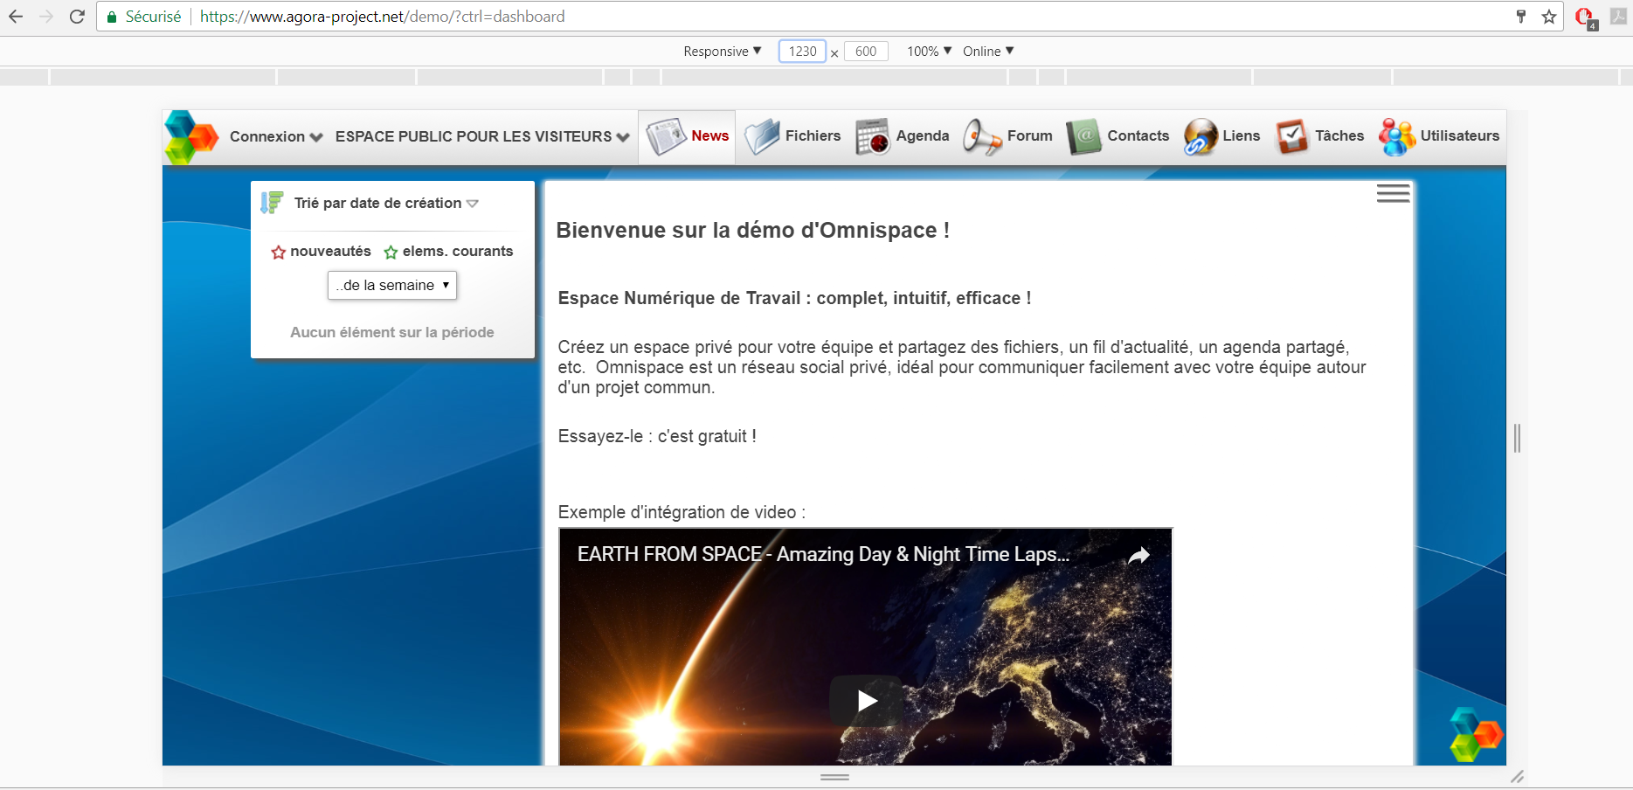Click the viewport width input field
Image resolution: width=1633 pixels, height=790 pixels.
click(802, 52)
